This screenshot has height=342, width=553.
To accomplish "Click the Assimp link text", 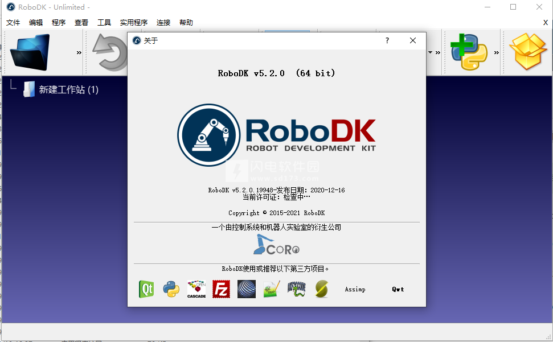I will point(355,289).
